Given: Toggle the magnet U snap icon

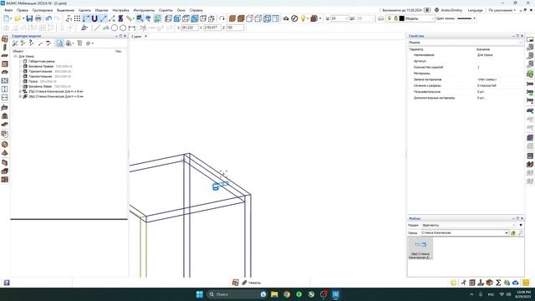Looking at the screenshot, I should point(94,18).
